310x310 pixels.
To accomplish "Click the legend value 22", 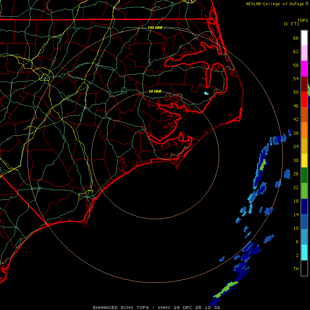I will click(x=296, y=187).
